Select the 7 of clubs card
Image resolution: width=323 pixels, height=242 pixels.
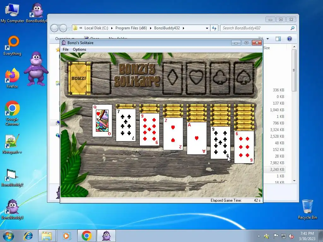[126, 125]
